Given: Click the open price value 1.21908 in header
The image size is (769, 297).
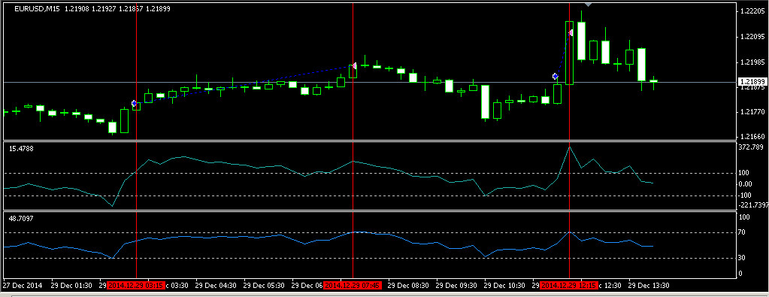Looking at the screenshot, I should pyautogui.click(x=77, y=9).
